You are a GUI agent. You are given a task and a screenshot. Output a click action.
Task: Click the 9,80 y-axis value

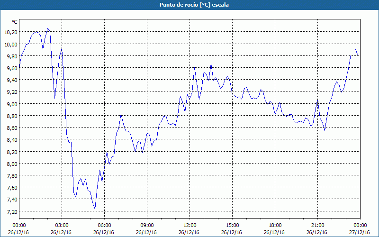(x=12, y=56)
